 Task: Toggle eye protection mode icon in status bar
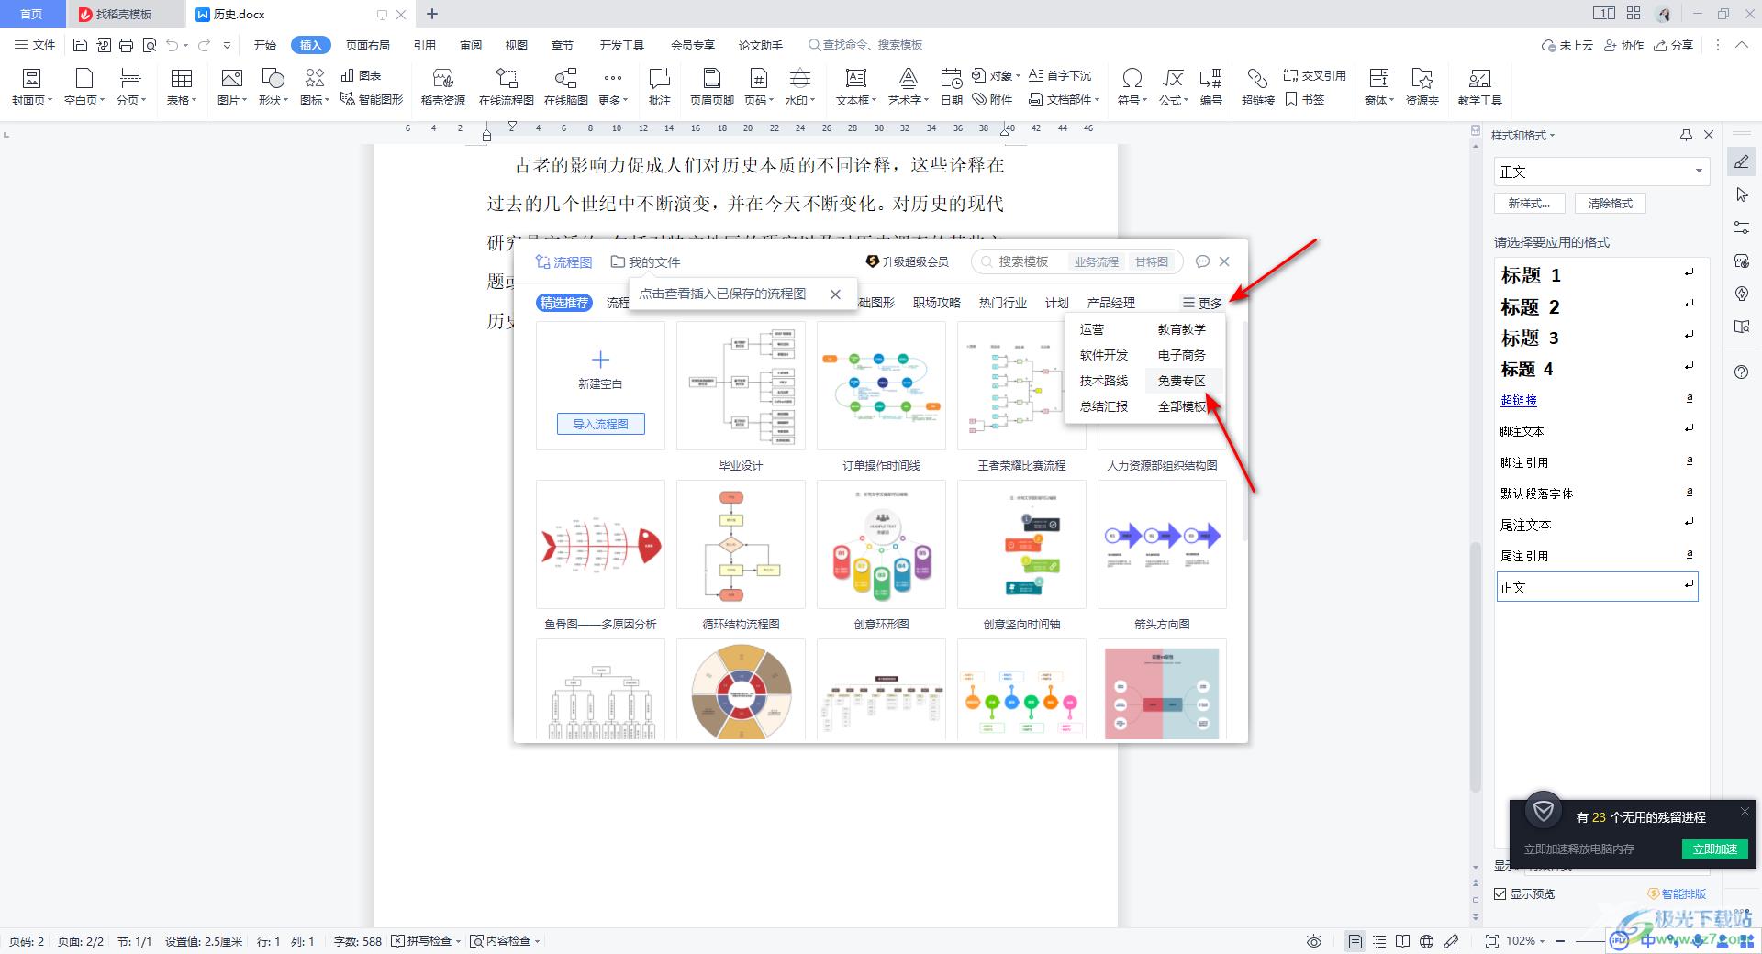click(1314, 941)
